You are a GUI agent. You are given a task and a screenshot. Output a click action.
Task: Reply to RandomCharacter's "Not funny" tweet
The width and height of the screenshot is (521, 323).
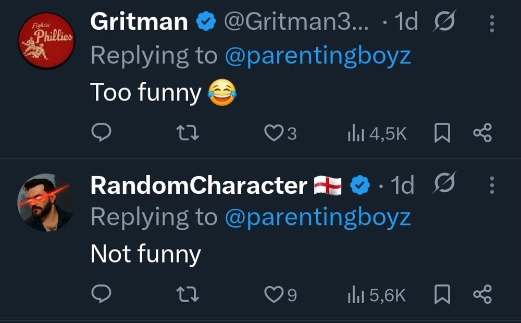coord(102,295)
